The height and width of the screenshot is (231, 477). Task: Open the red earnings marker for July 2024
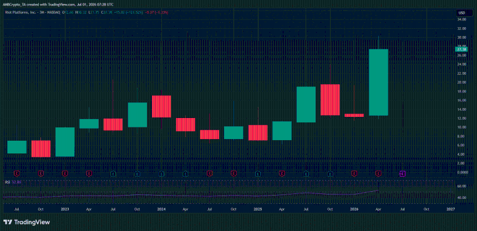tap(210, 173)
